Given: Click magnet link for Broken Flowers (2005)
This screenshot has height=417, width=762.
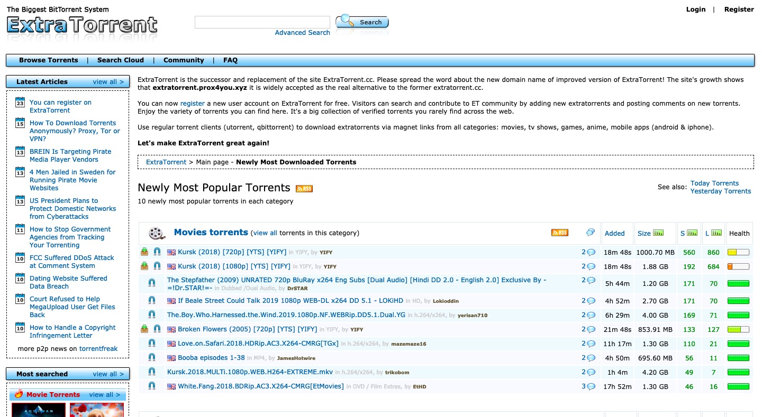Looking at the screenshot, I should point(157,329).
